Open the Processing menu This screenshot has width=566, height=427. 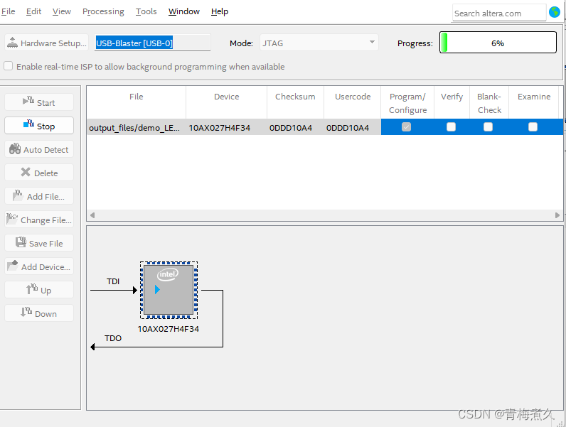click(x=103, y=11)
